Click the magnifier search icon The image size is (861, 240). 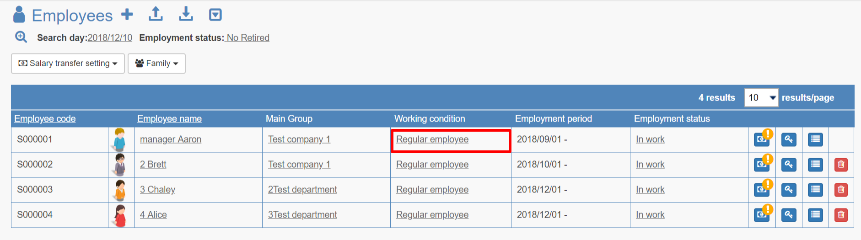coord(21,37)
